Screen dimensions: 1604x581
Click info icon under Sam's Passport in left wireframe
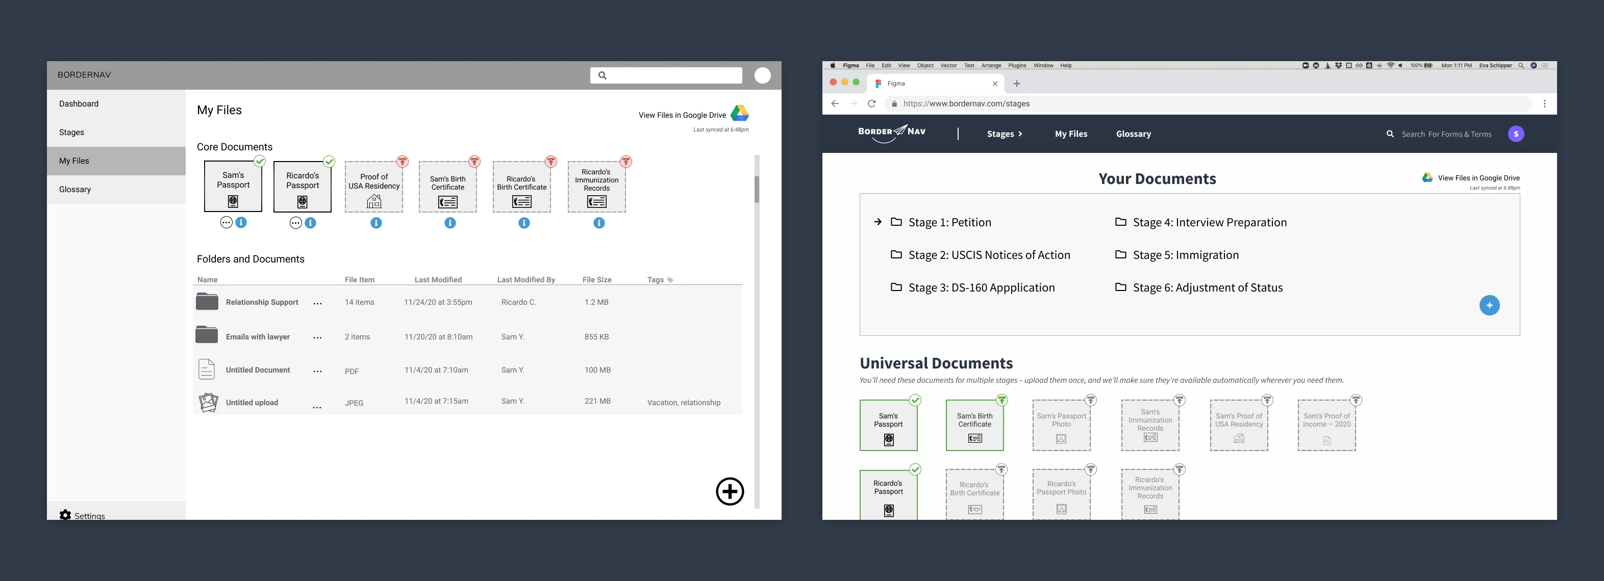(x=241, y=222)
